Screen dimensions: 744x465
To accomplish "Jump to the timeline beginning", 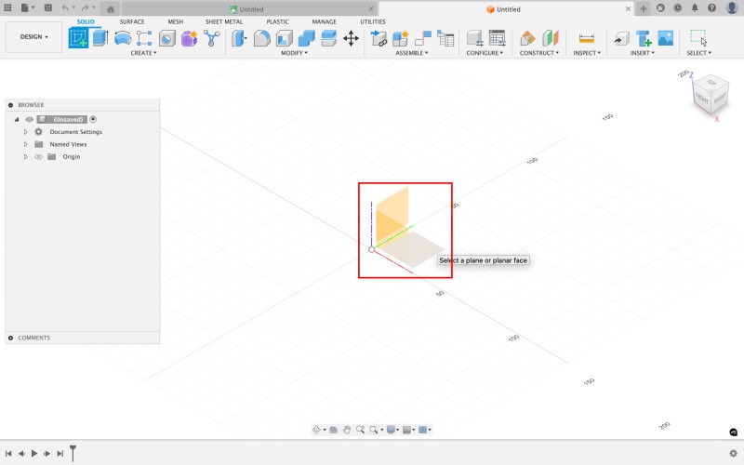I will pyautogui.click(x=8, y=454).
